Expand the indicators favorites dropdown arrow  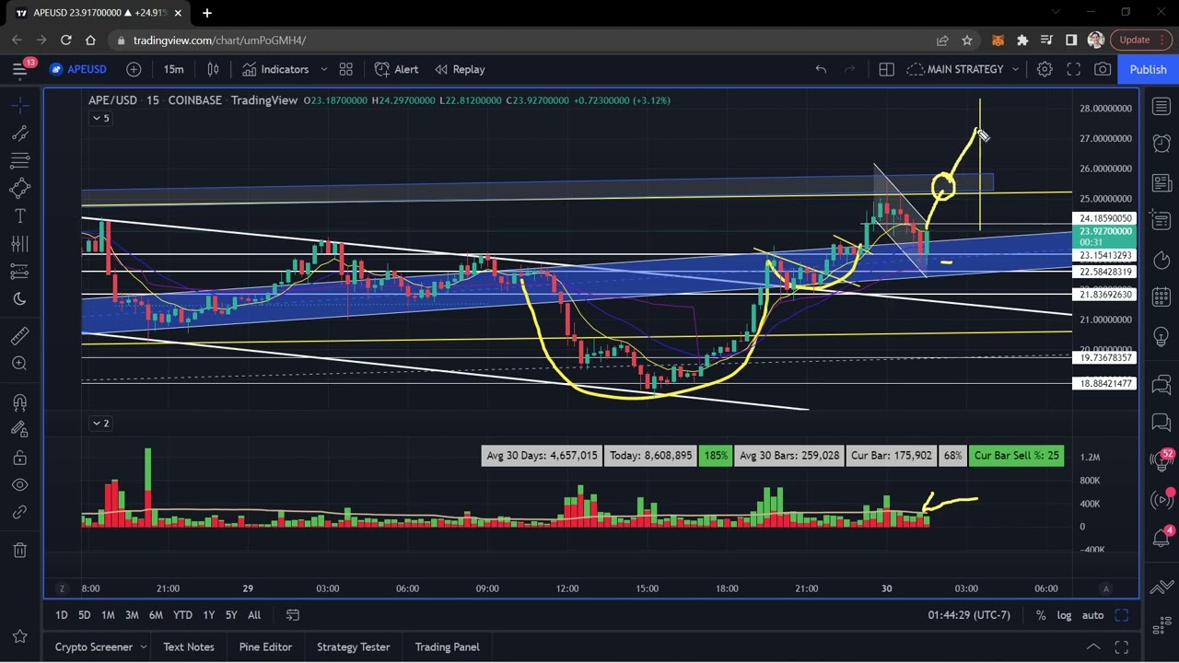(x=323, y=69)
